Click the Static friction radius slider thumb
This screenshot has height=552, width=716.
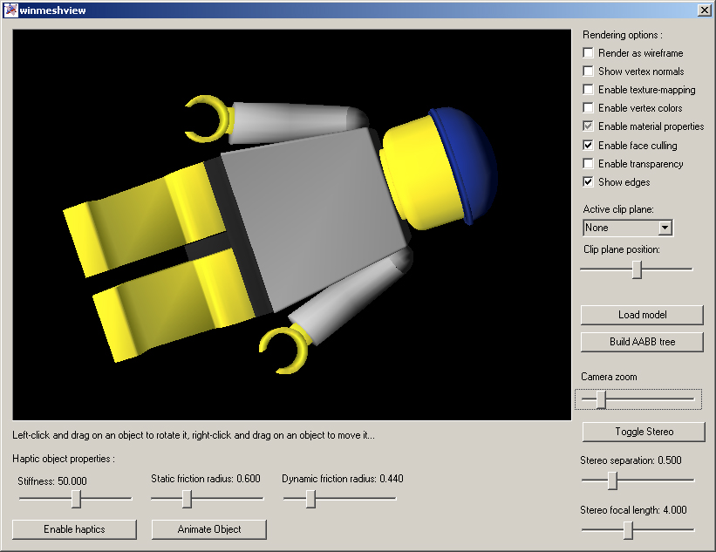point(187,499)
